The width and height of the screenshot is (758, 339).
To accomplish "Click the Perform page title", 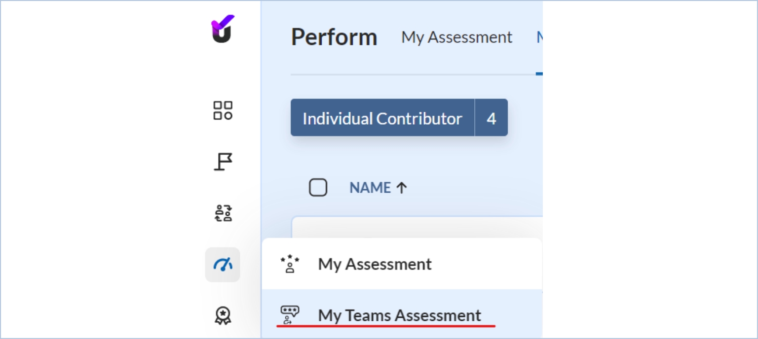I will coord(334,37).
